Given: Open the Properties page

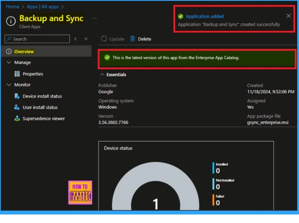Looking at the screenshot, I should pos(33,74).
